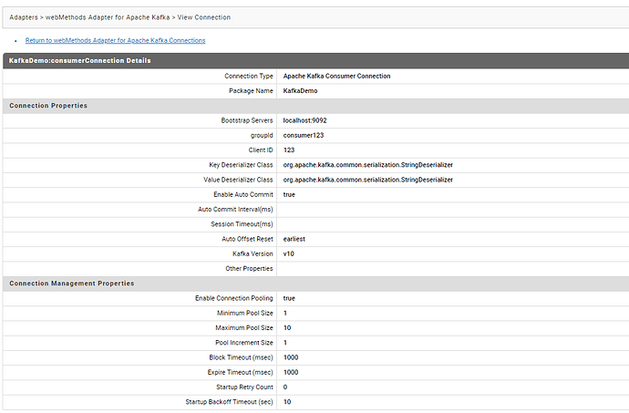This screenshot has width=629, height=413.
Task: Click the Enable Auto Commit label
Action: (243, 195)
